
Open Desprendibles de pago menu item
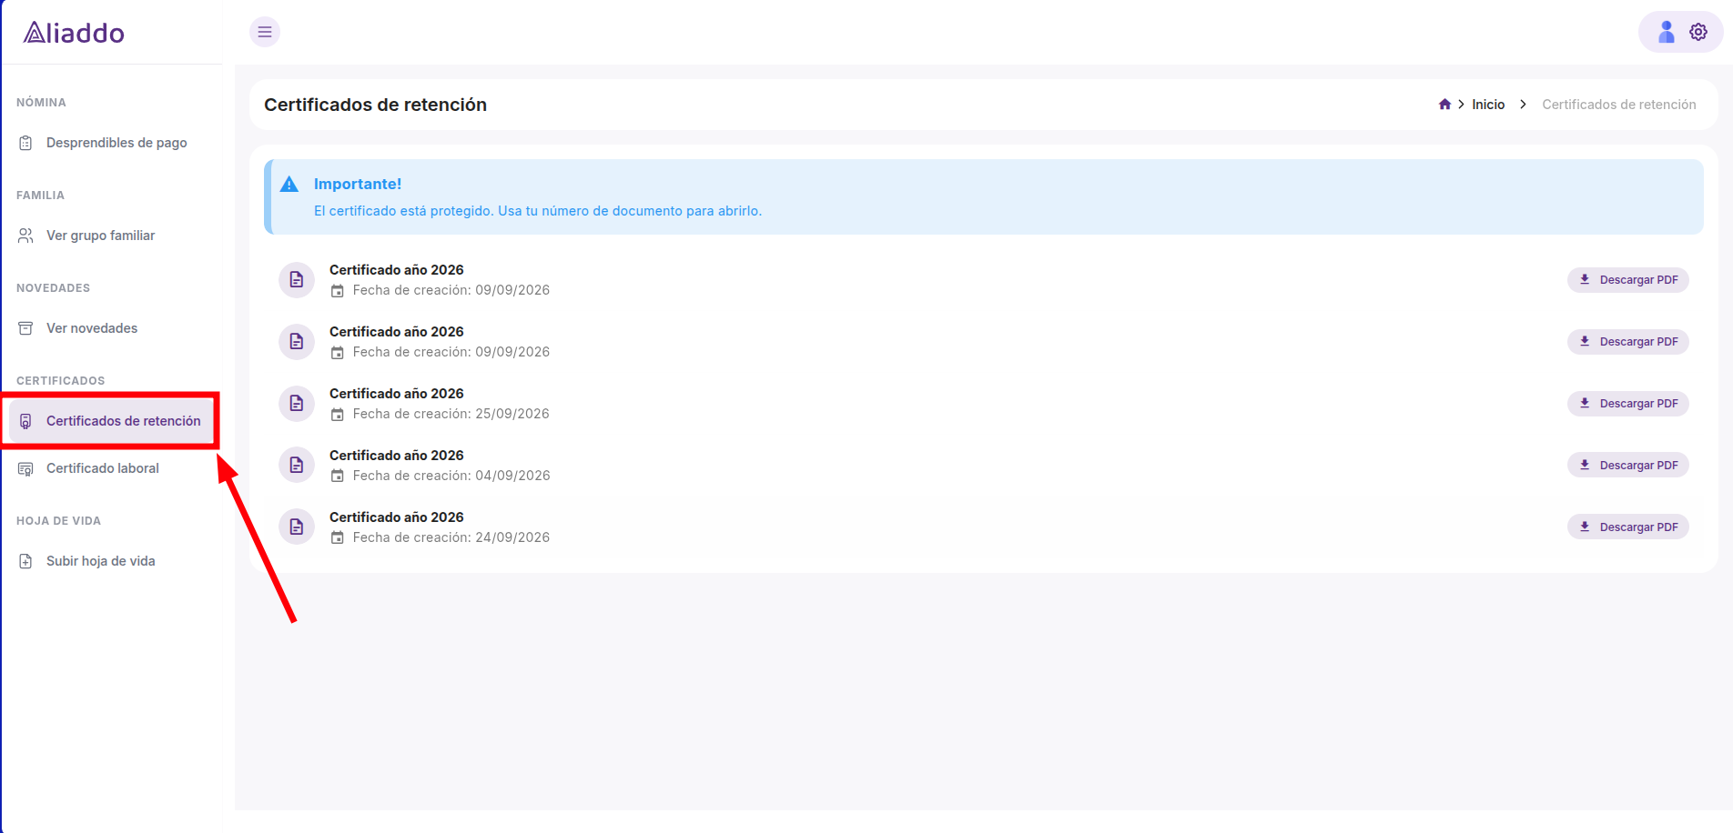coord(111,143)
